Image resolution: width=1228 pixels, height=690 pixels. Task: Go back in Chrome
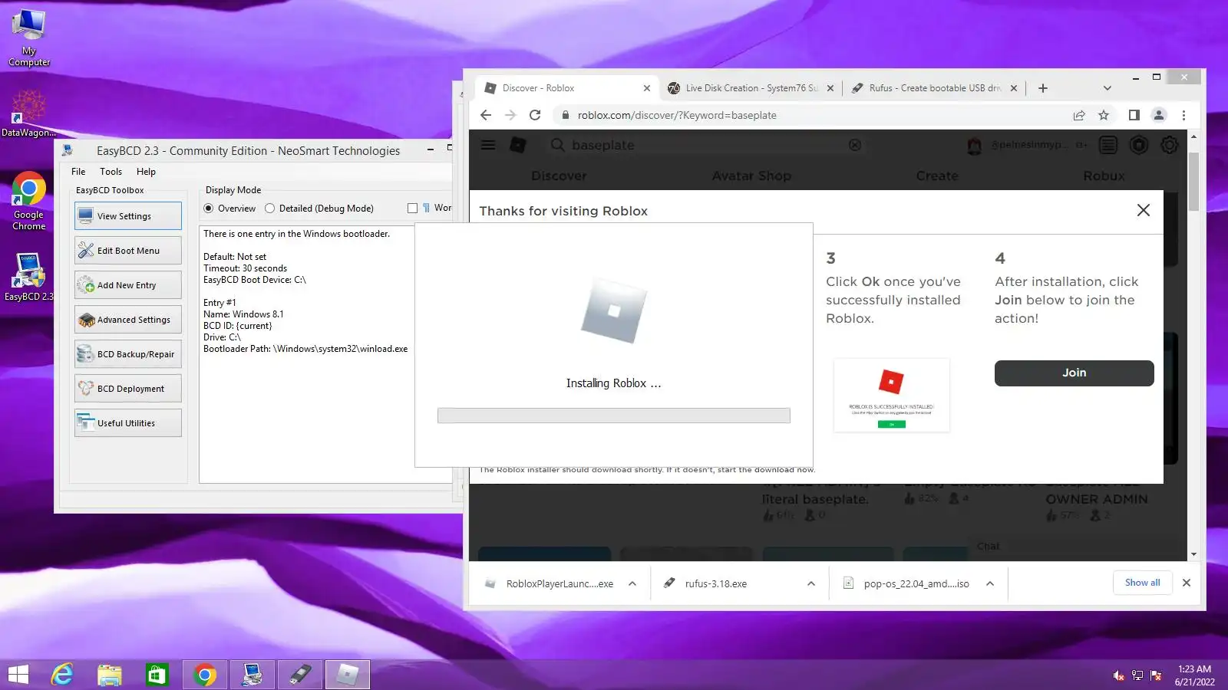[x=486, y=115]
